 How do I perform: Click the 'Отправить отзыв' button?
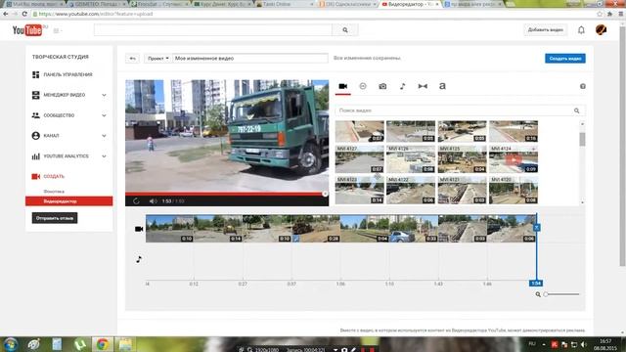[55, 218]
